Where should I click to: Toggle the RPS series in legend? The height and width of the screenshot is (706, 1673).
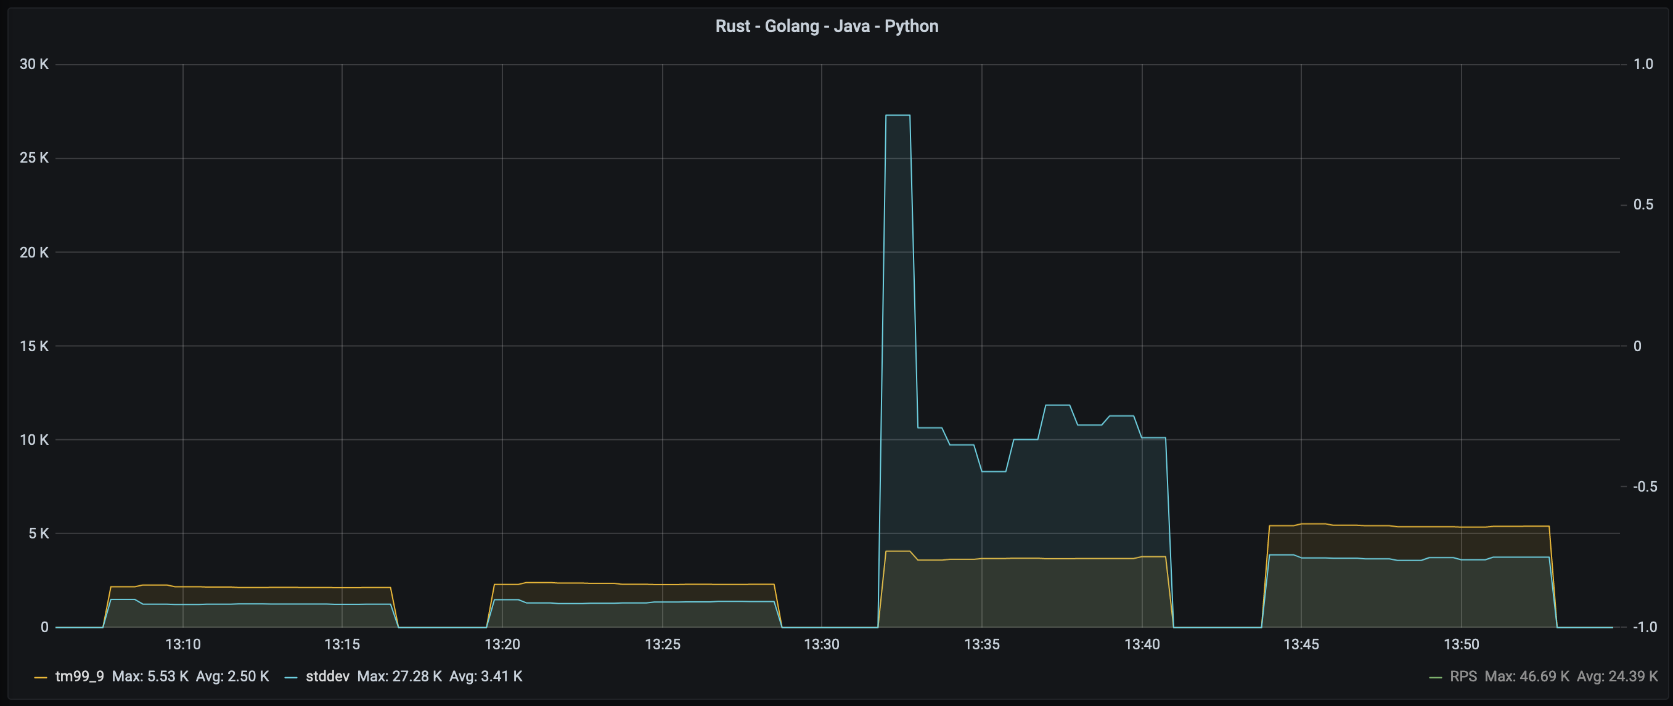click(x=1463, y=676)
